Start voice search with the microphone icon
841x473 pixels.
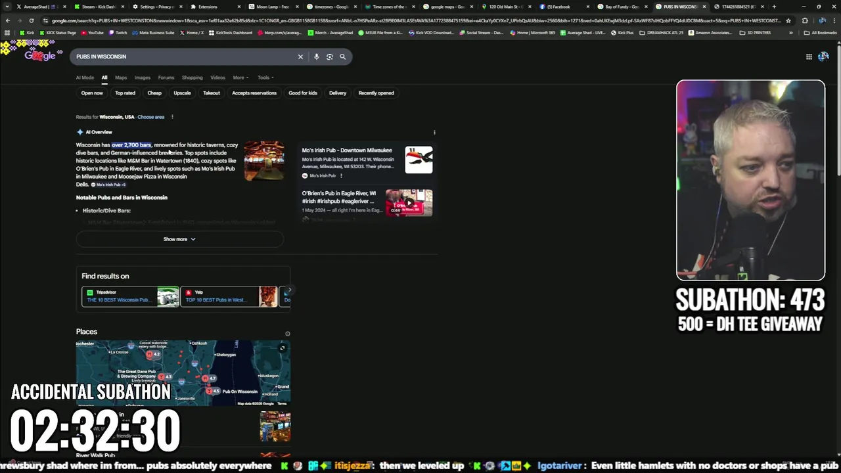pyautogui.click(x=316, y=56)
